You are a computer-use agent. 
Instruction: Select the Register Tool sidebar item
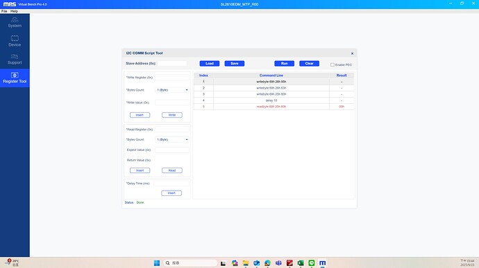tap(15, 78)
